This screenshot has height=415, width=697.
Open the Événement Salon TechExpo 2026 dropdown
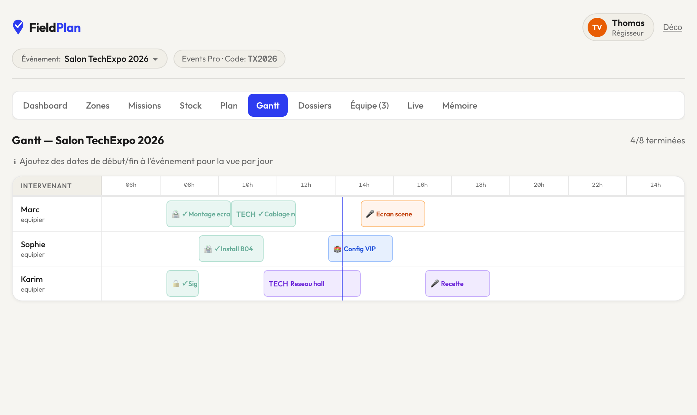(90, 59)
